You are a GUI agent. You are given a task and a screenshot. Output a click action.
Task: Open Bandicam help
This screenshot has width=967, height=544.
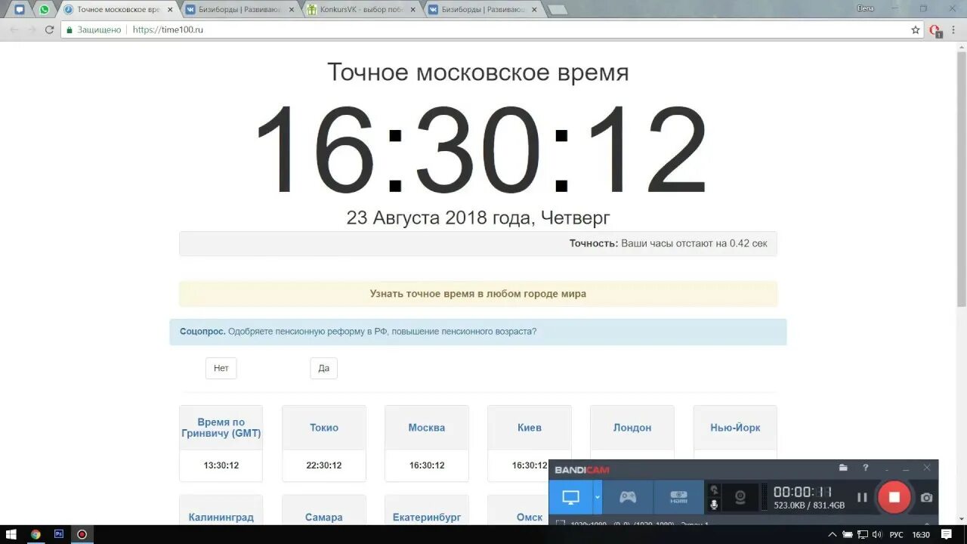(x=866, y=468)
